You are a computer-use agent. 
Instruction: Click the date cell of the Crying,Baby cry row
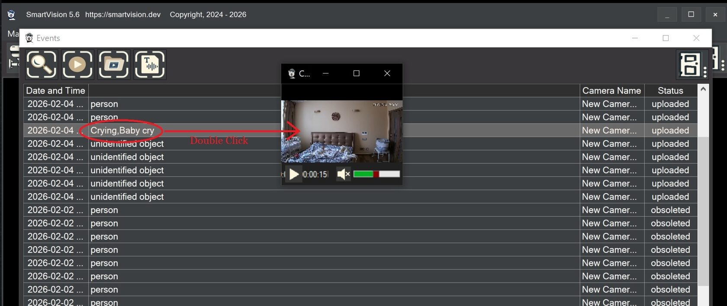(x=55, y=131)
